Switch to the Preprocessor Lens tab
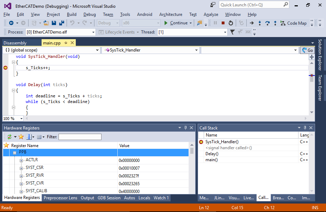 pos(60,198)
